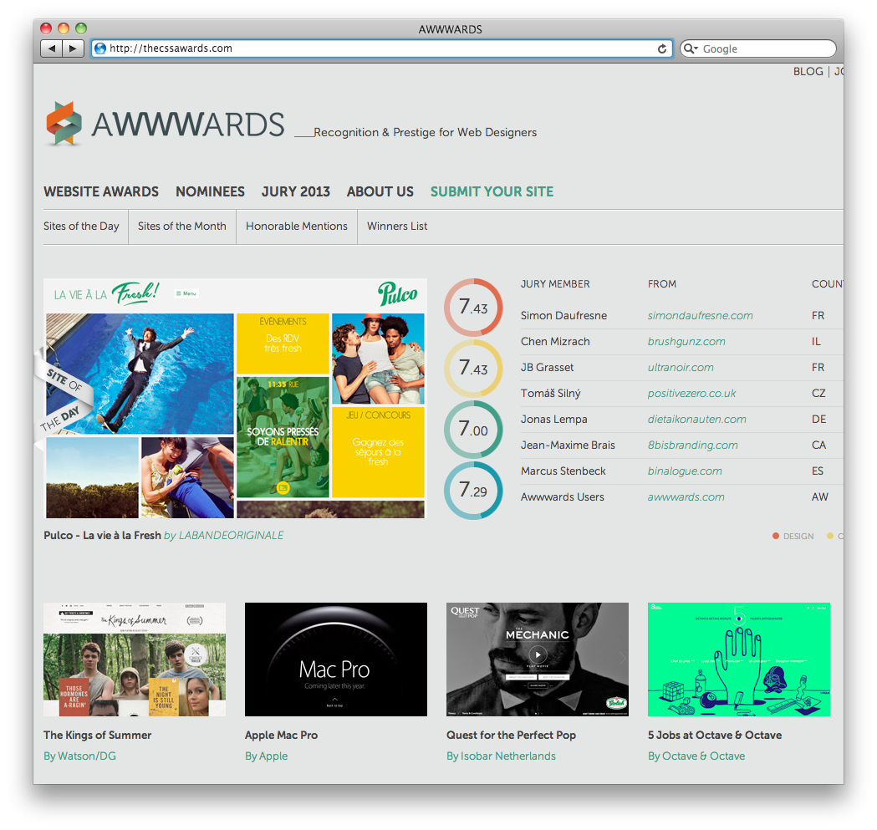
Task: Click the blue 7.29 score circle
Action: coord(473,490)
